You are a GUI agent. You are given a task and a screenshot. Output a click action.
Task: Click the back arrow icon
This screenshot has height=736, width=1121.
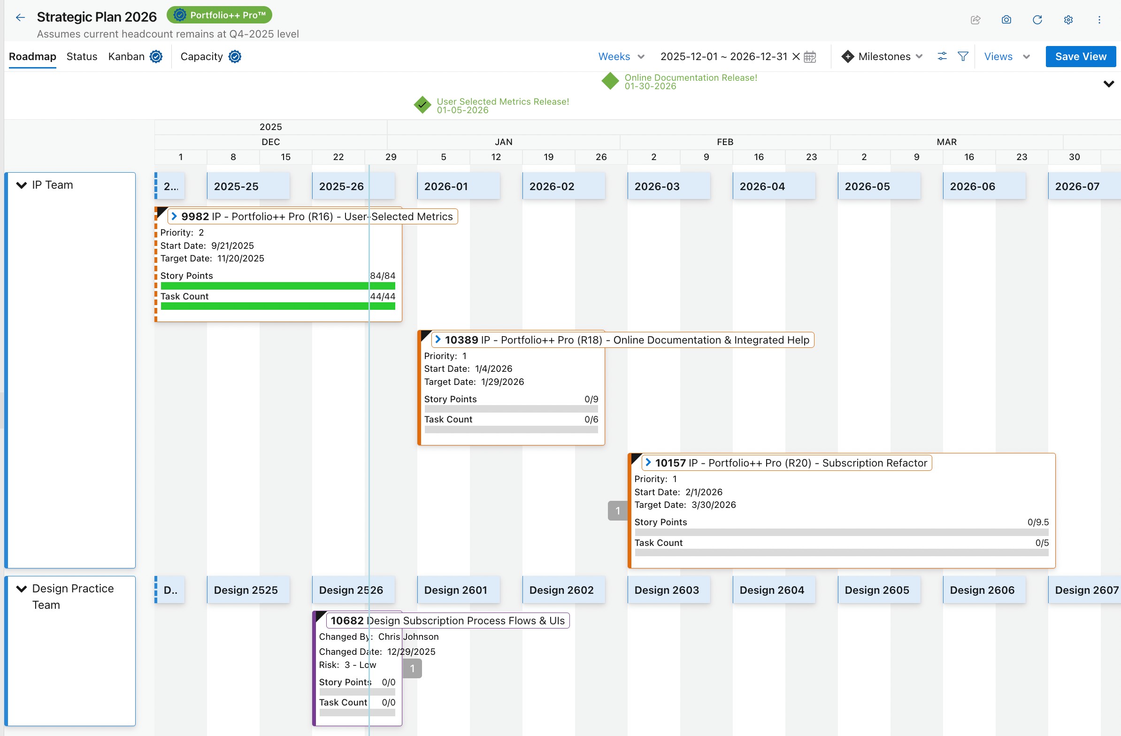[x=20, y=18]
